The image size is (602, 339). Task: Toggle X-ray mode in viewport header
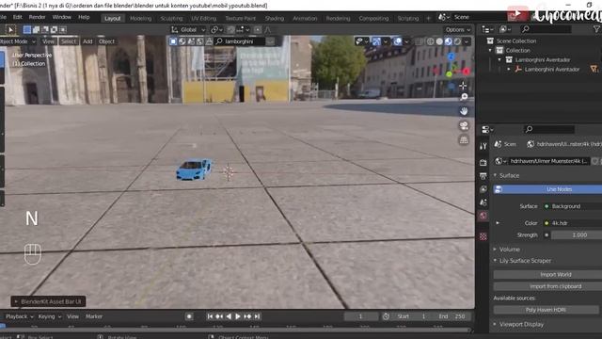click(419, 41)
